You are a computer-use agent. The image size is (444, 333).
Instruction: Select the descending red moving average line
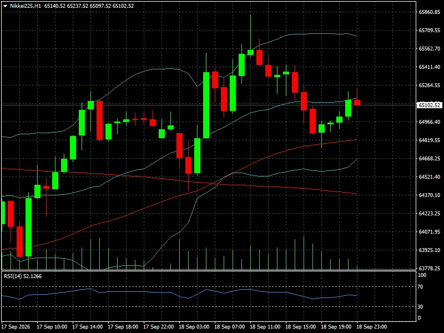tap(178, 181)
